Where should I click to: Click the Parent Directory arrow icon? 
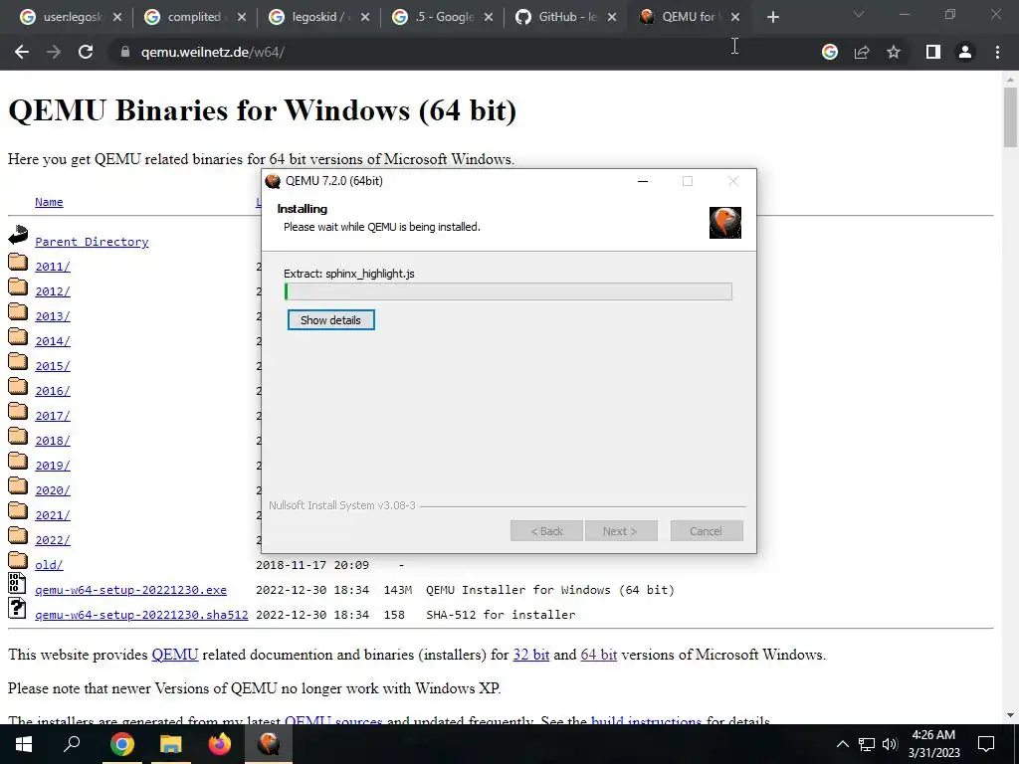tap(18, 235)
